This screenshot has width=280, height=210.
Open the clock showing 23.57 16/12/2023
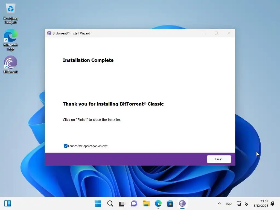coord(260,203)
